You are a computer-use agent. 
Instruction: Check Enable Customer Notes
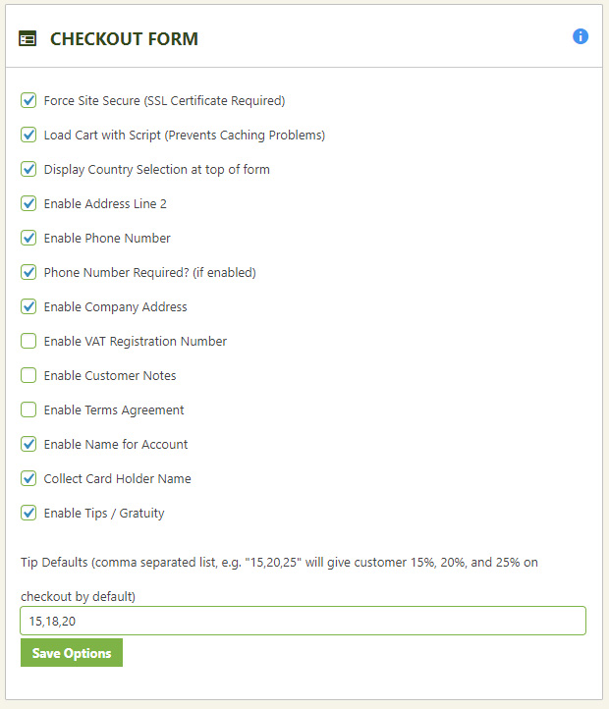[28, 375]
